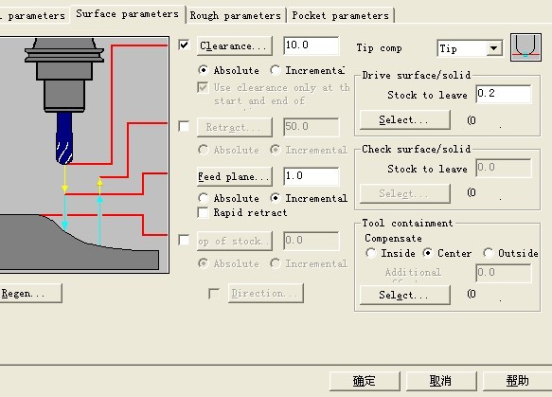Click the Retract button

click(235, 127)
